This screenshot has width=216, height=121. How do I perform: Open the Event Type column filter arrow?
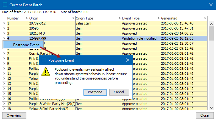[x=159, y=18]
